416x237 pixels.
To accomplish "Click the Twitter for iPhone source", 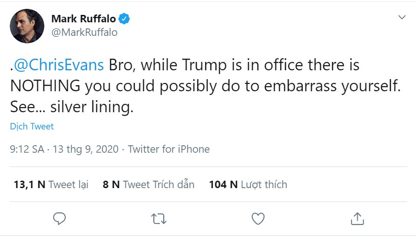I will coord(169,149).
